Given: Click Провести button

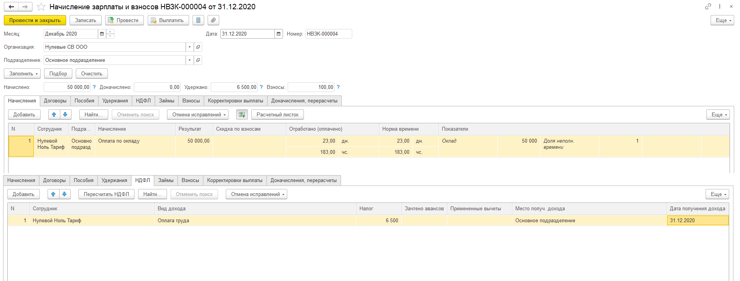Looking at the screenshot, I should [124, 20].
